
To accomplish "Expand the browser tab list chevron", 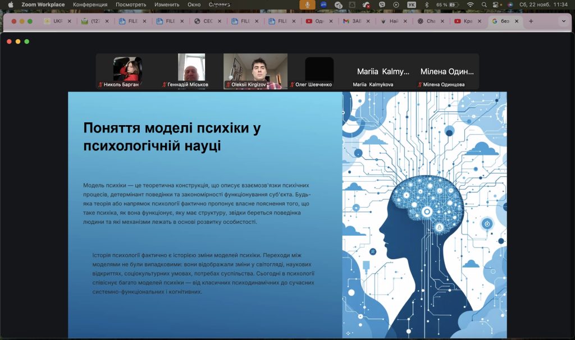I will pos(564,21).
